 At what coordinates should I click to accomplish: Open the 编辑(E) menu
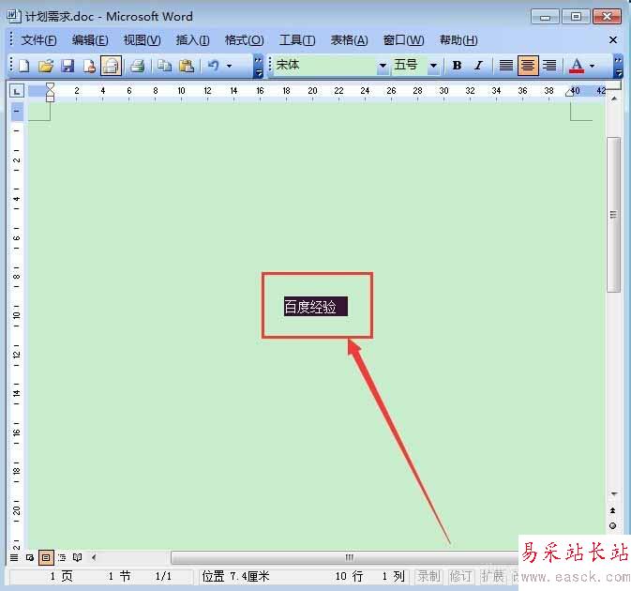tap(90, 39)
